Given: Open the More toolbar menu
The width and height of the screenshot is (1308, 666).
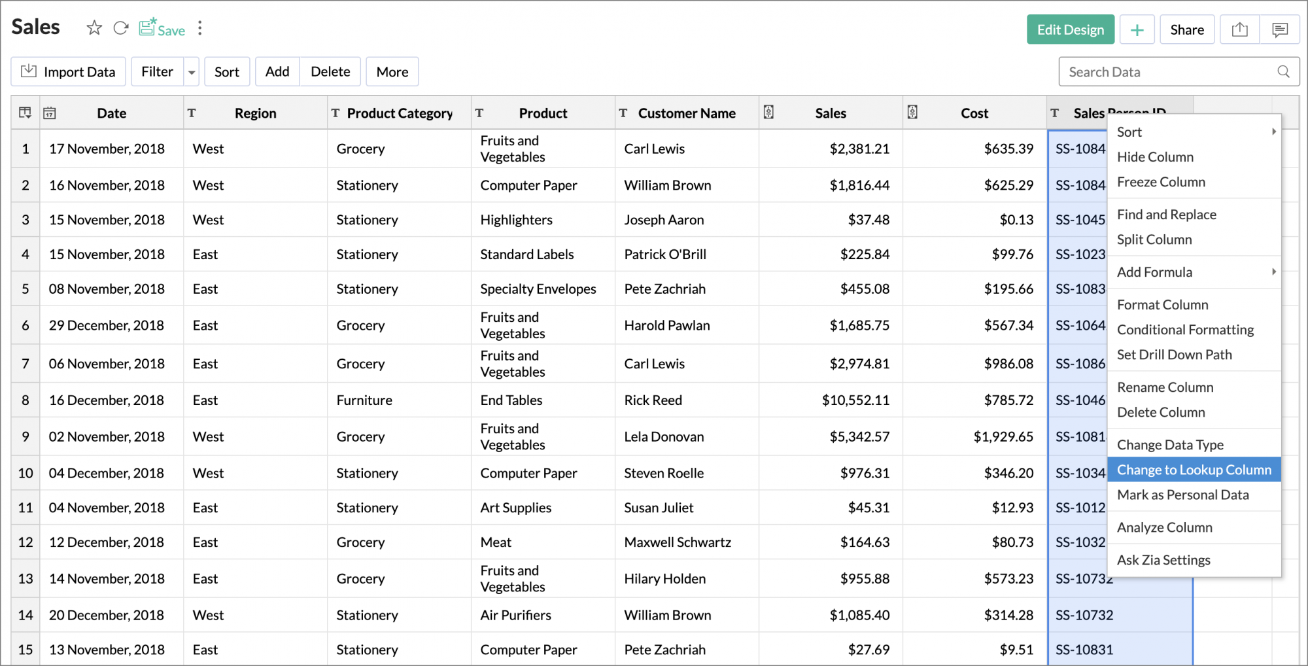Looking at the screenshot, I should point(392,72).
